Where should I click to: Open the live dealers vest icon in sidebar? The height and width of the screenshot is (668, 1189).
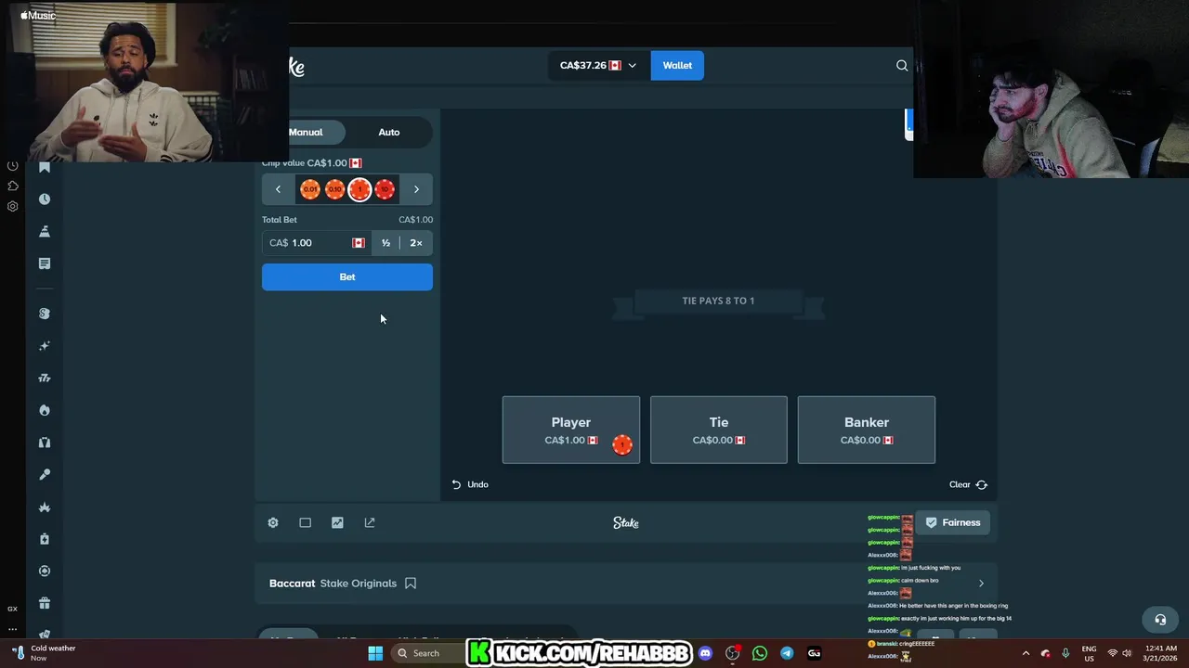(x=45, y=443)
